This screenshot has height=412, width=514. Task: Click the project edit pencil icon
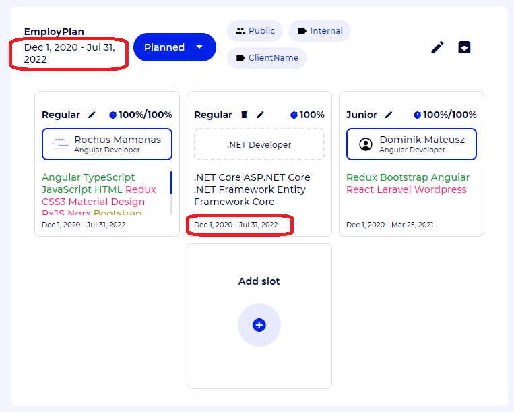(x=437, y=47)
